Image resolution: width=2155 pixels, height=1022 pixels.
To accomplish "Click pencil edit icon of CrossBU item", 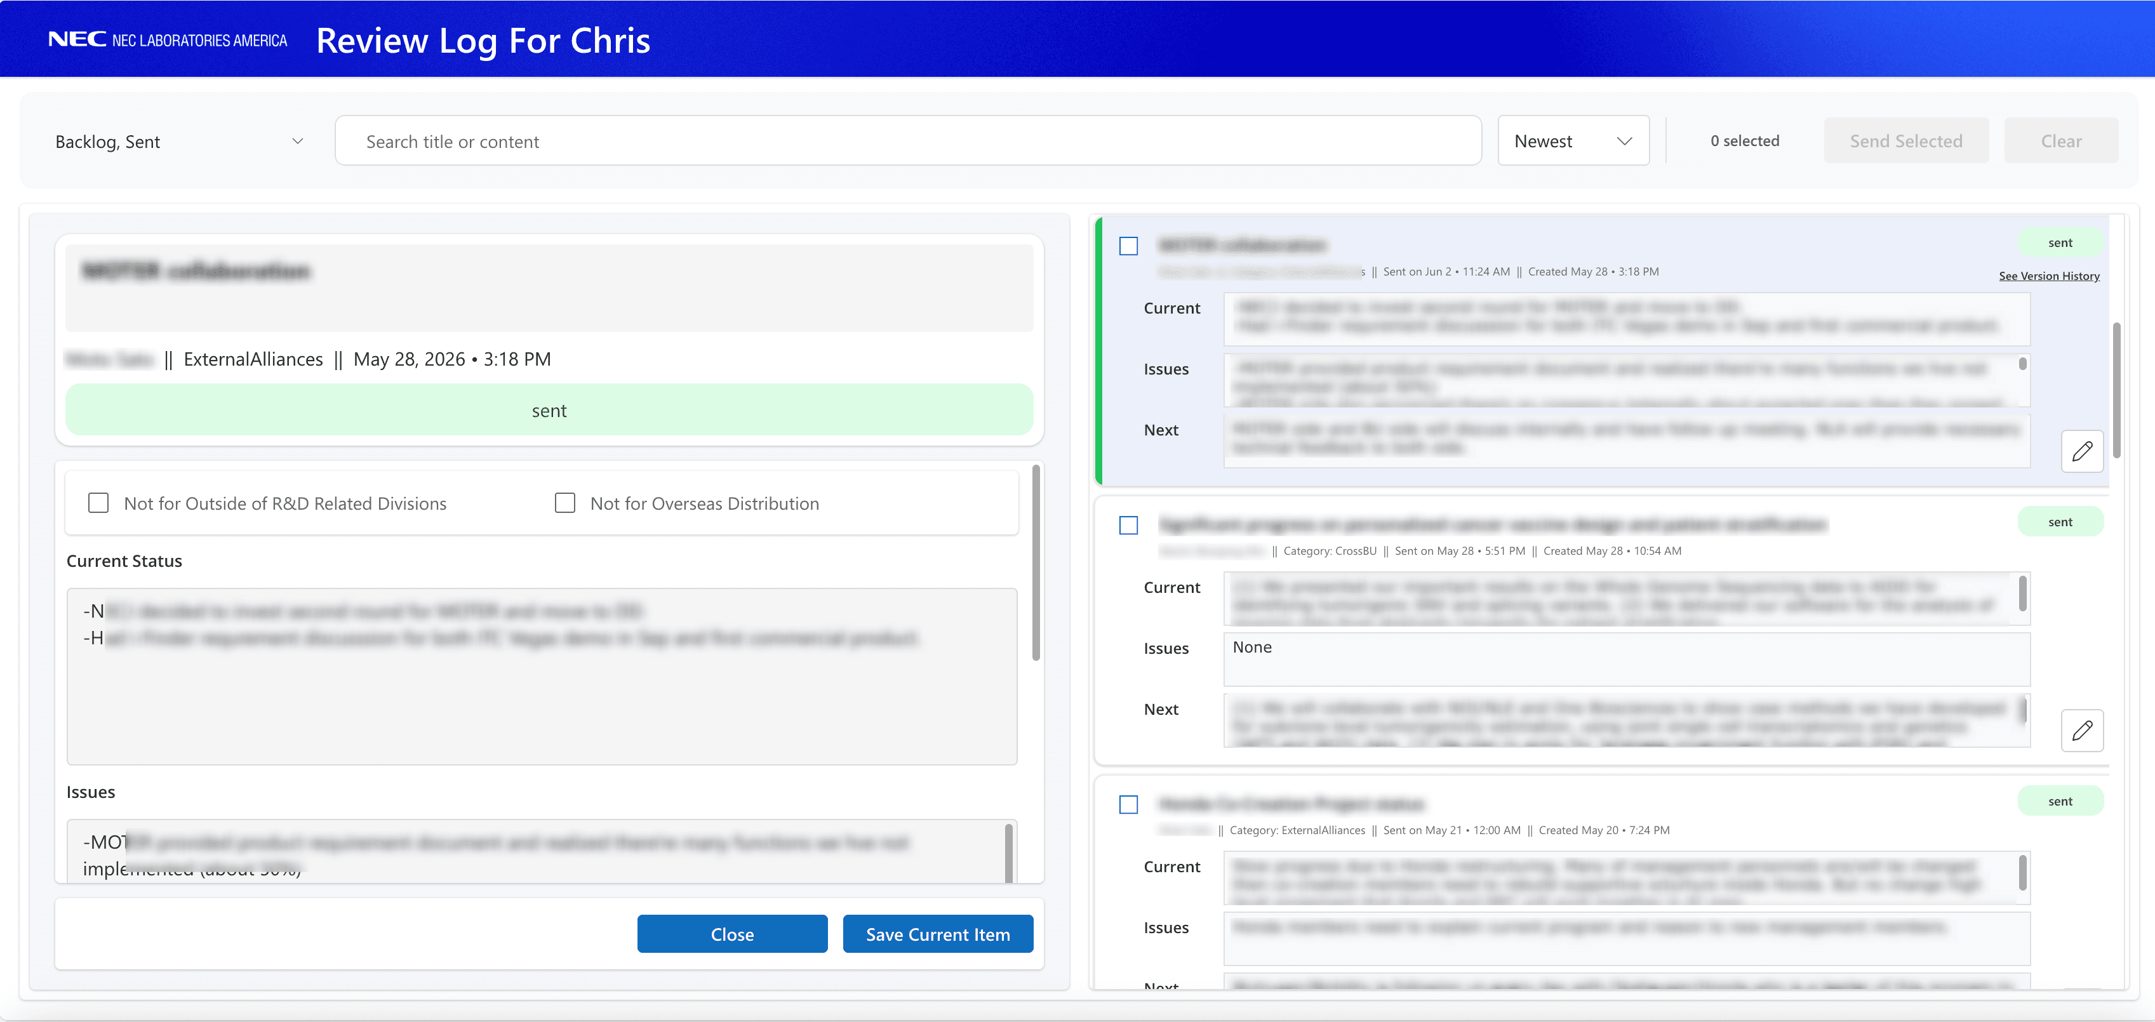I will point(2081,731).
